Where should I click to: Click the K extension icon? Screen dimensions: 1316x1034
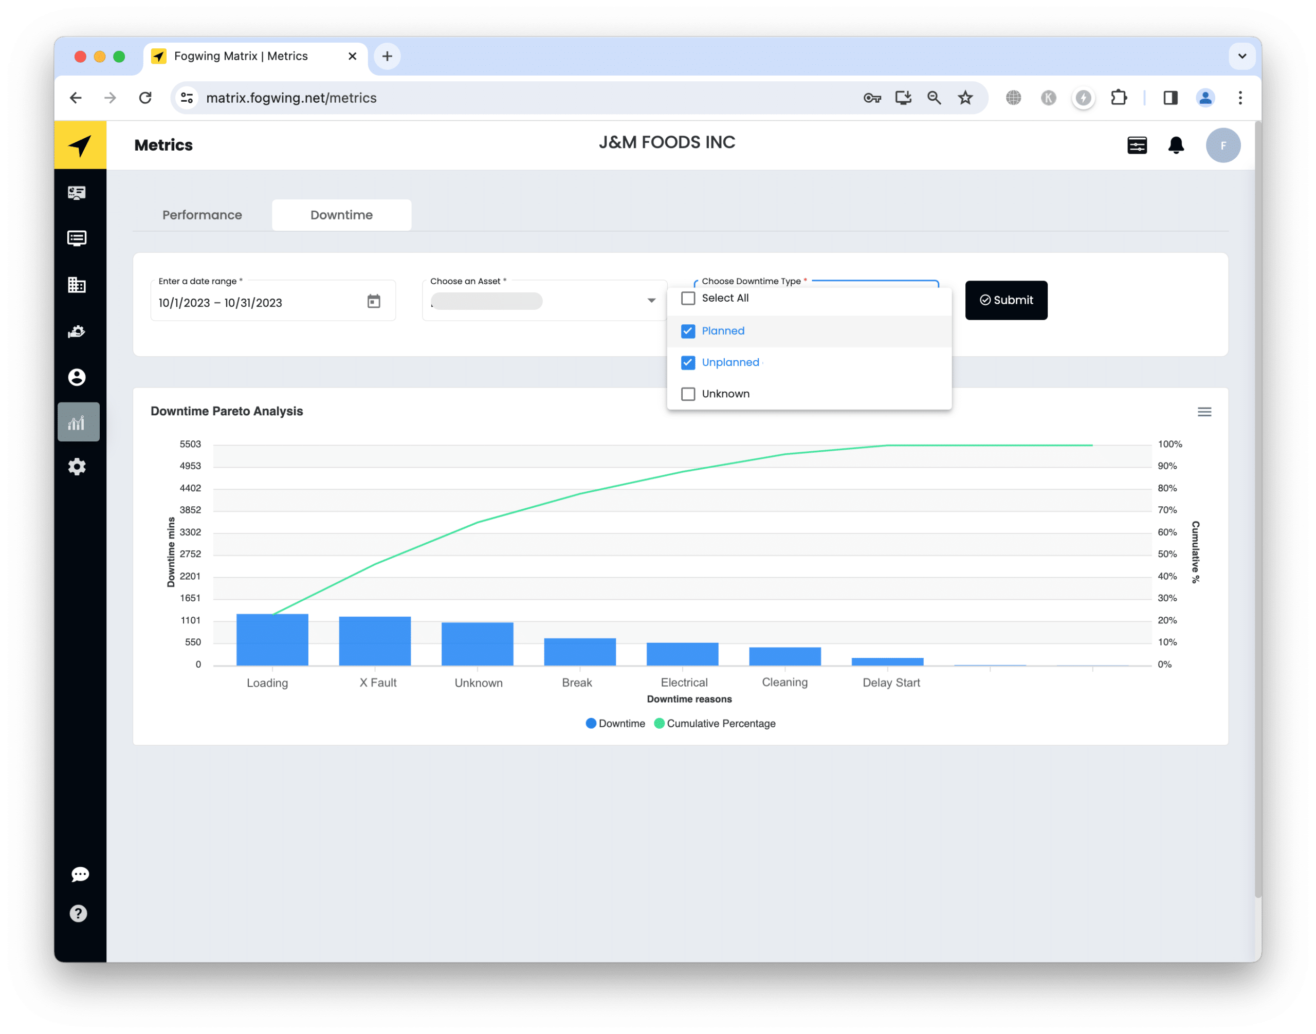(x=1049, y=98)
